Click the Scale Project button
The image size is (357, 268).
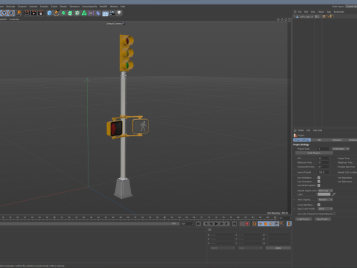[314, 153]
